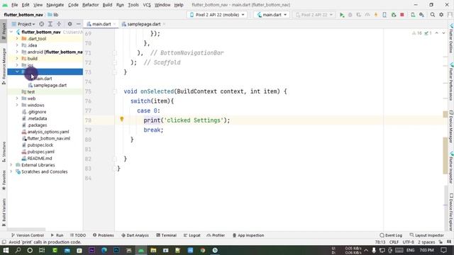Stop the running app with red square
Screen dimensions: 454x255
[402, 15]
